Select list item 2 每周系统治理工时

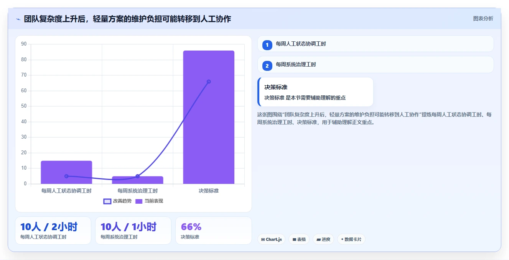pos(376,64)
